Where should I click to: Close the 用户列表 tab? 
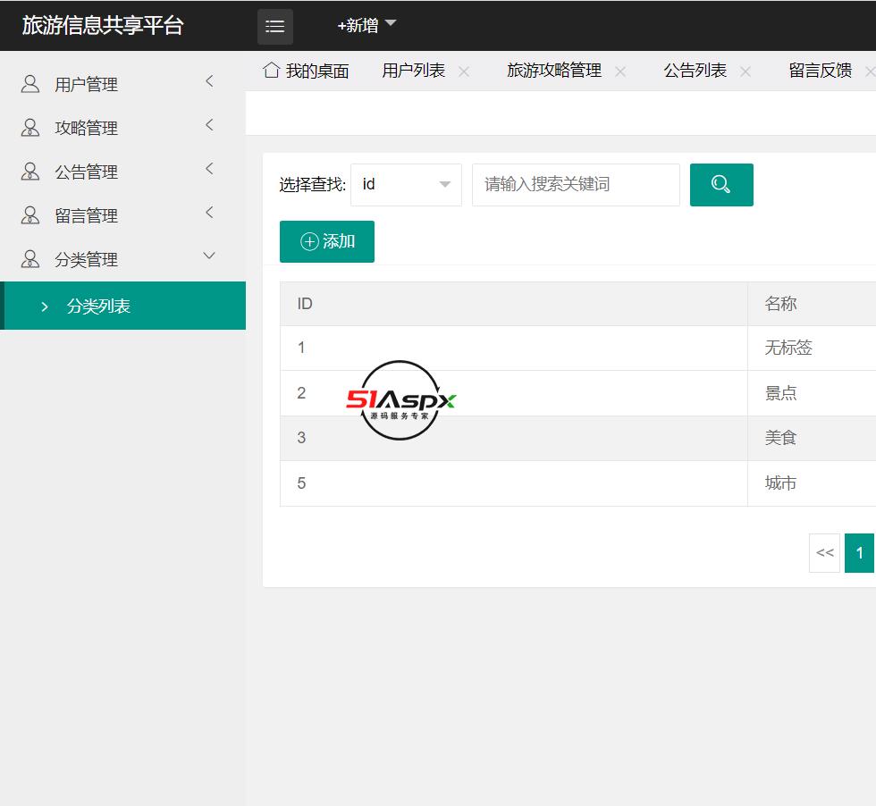click(464, 71)
